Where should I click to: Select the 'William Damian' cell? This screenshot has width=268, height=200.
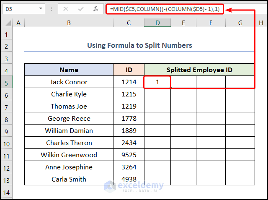point(69,130)
